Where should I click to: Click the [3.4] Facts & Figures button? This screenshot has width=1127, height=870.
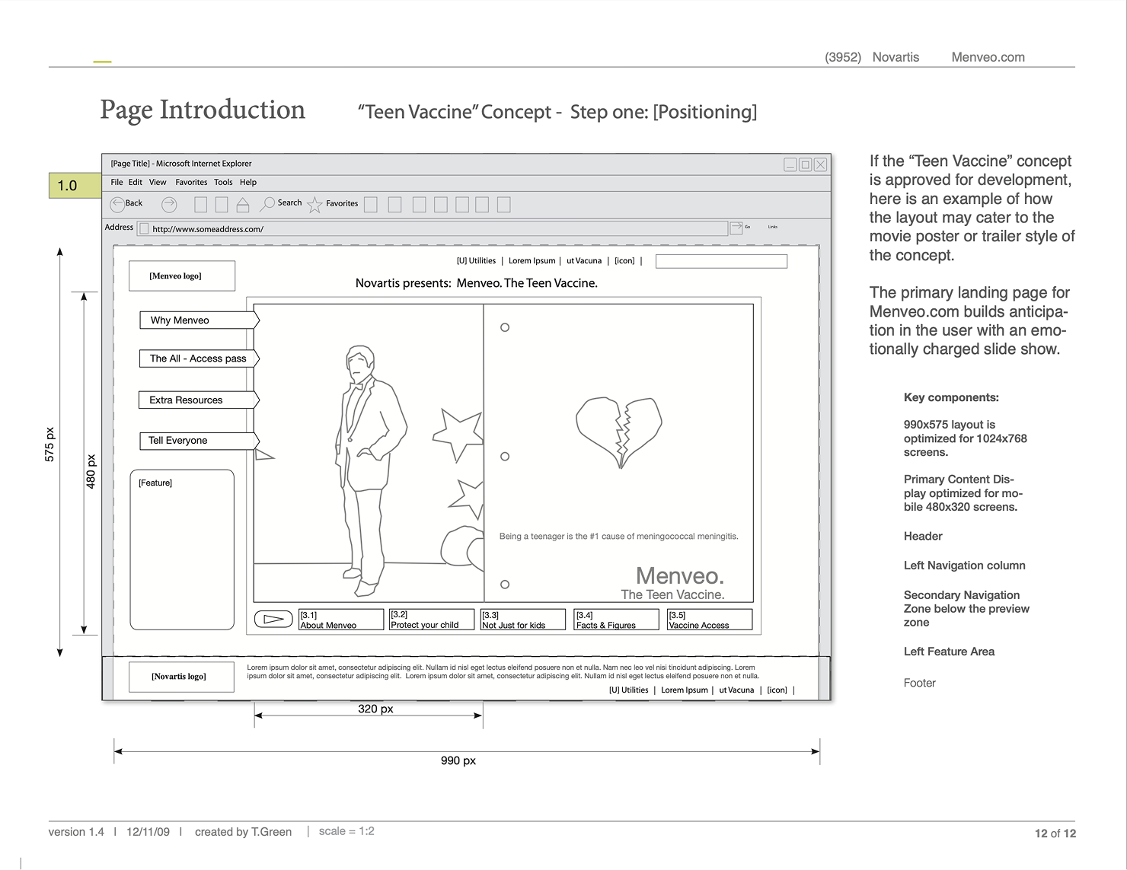click(x=616, y=620)
